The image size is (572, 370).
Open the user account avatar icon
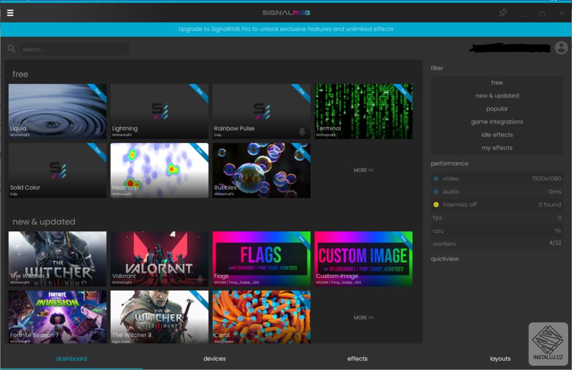click(562, 48)
